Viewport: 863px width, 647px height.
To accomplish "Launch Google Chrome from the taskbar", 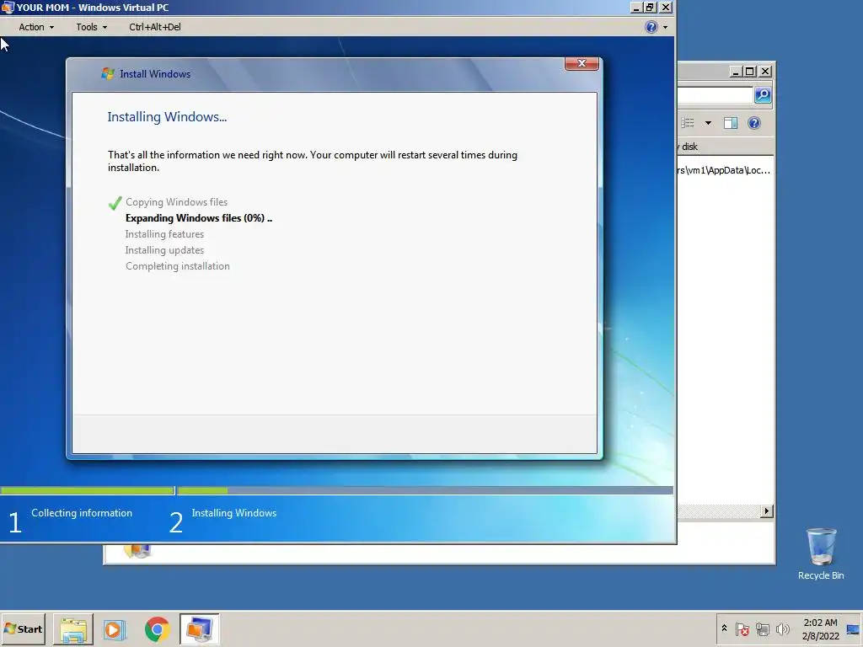I will (x=157, y=629).
